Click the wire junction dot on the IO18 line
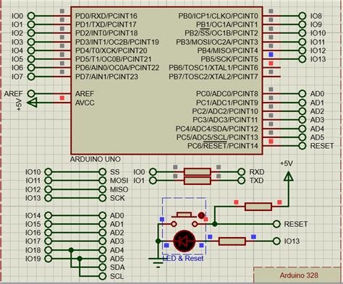The height and width of the screenshot is (284, 343). 71,250
